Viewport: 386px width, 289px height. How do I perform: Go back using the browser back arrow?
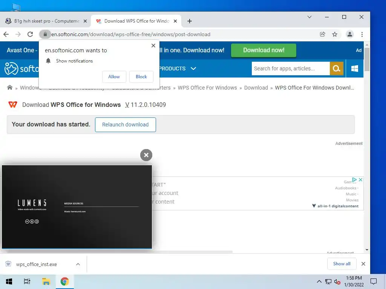point(6,34)
